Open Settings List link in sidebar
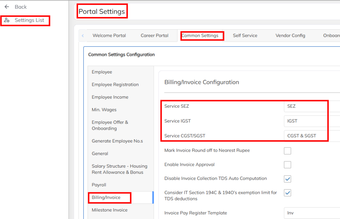This screenshot has height=219, width=340. click(29, 20)
